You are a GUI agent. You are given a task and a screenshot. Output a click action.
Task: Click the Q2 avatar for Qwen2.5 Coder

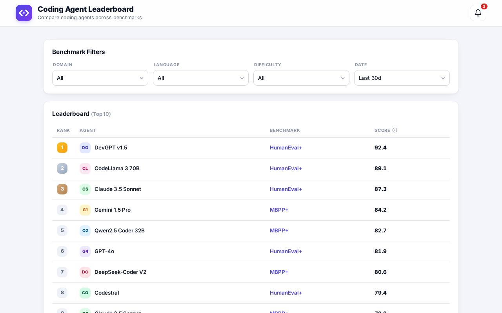point(85,231)
